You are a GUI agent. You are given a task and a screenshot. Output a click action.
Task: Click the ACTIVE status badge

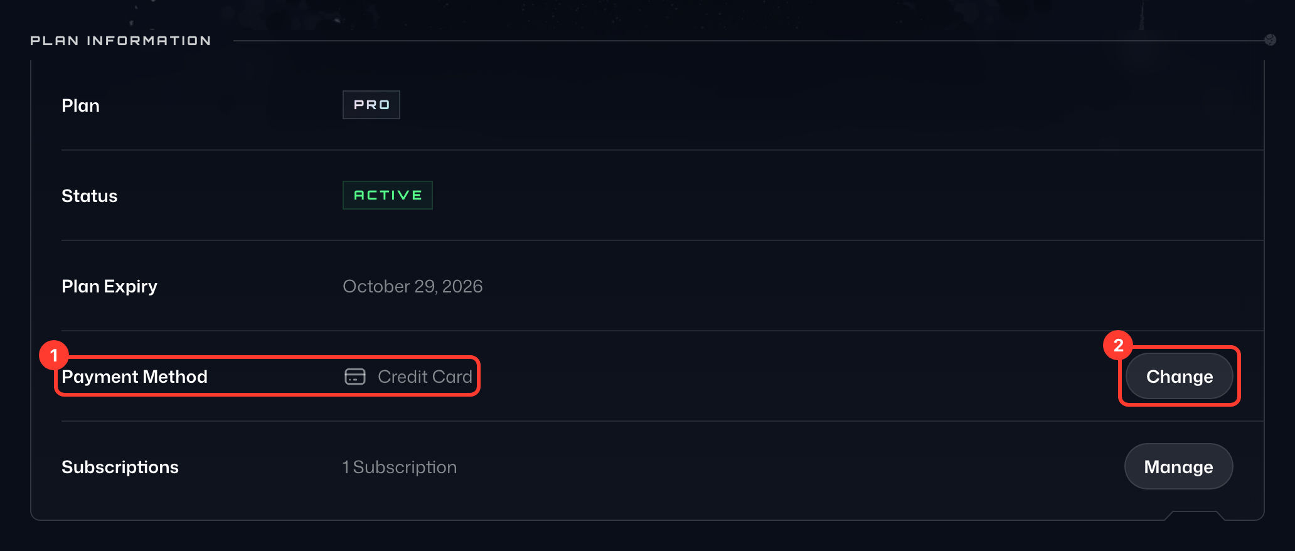coord(388,195)
